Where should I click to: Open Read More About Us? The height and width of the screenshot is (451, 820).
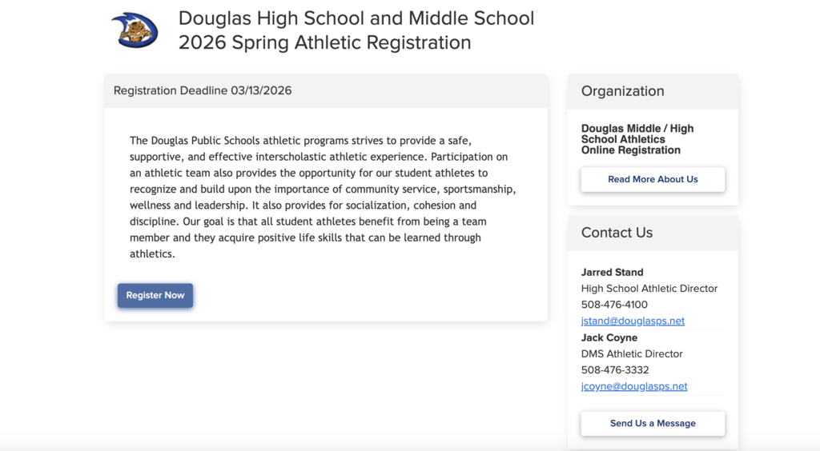click(x=653, y=179)
